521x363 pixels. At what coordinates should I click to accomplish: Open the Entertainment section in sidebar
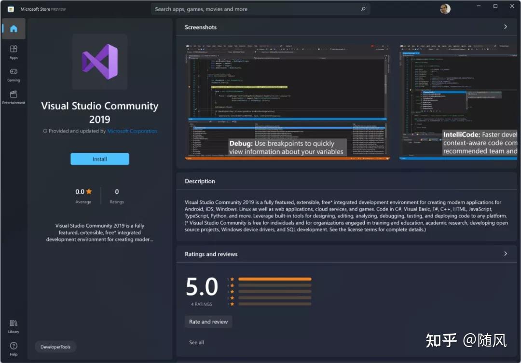[x=14, y=97]
